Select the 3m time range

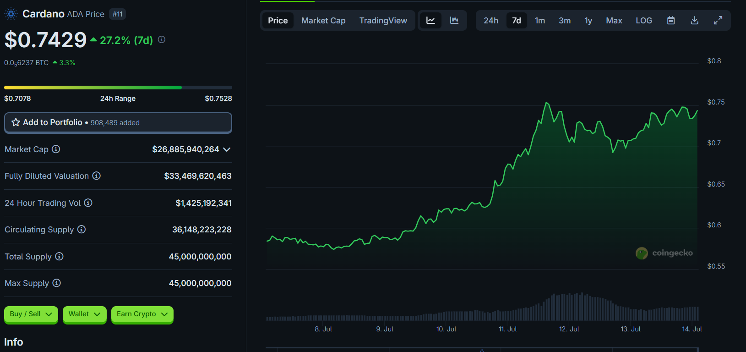coord(565,21)
